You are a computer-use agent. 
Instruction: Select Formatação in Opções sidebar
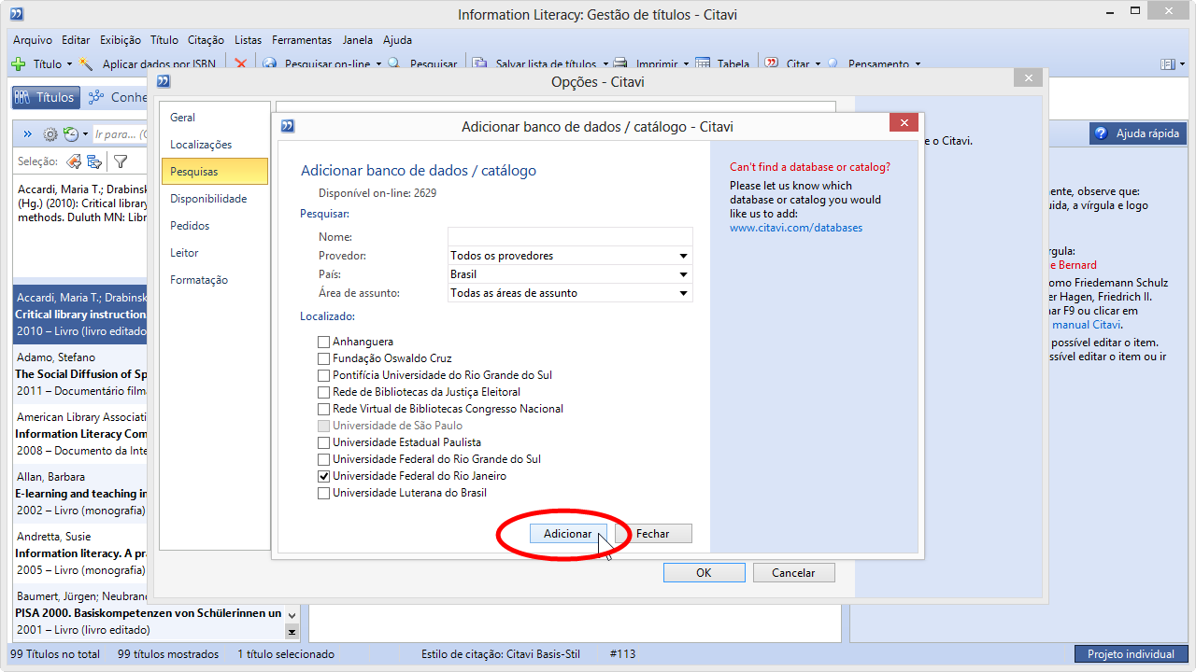pyautogui.click(x=215, y=280)
